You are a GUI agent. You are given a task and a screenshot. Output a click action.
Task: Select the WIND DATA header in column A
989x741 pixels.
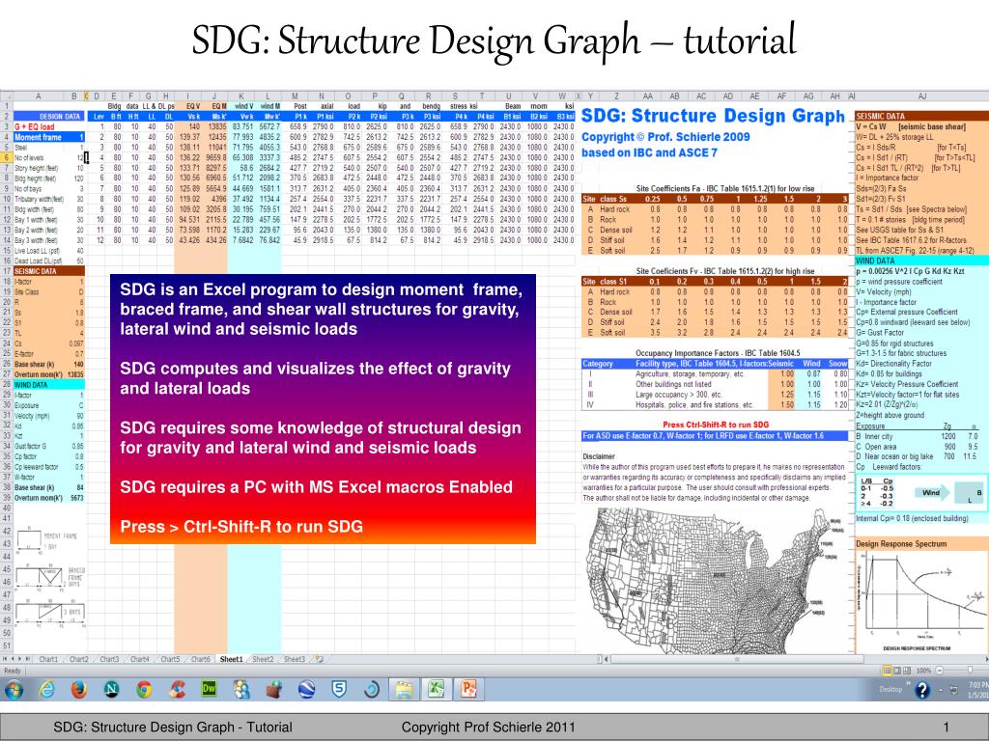tap(48, 384)
